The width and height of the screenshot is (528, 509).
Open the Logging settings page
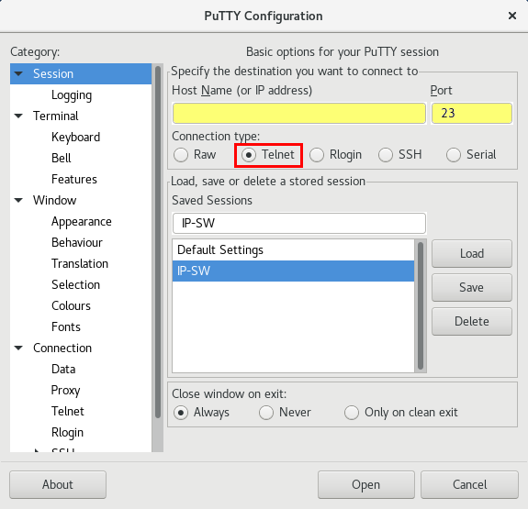pos(72,95)
